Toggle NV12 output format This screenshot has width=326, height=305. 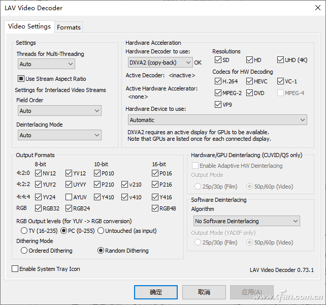38,173
